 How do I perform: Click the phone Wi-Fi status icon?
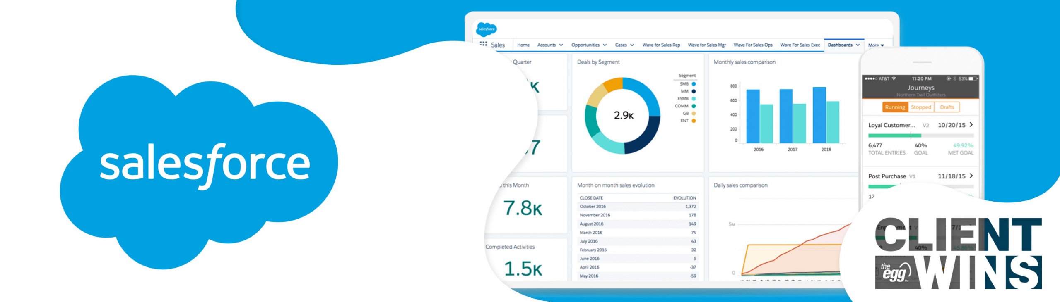point(894,78)
